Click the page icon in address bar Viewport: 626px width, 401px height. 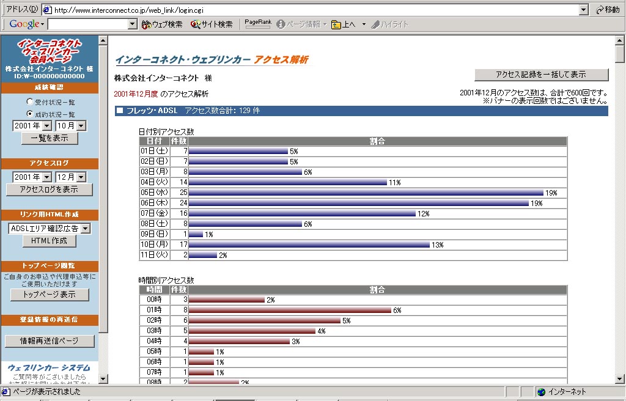[47, 10]
